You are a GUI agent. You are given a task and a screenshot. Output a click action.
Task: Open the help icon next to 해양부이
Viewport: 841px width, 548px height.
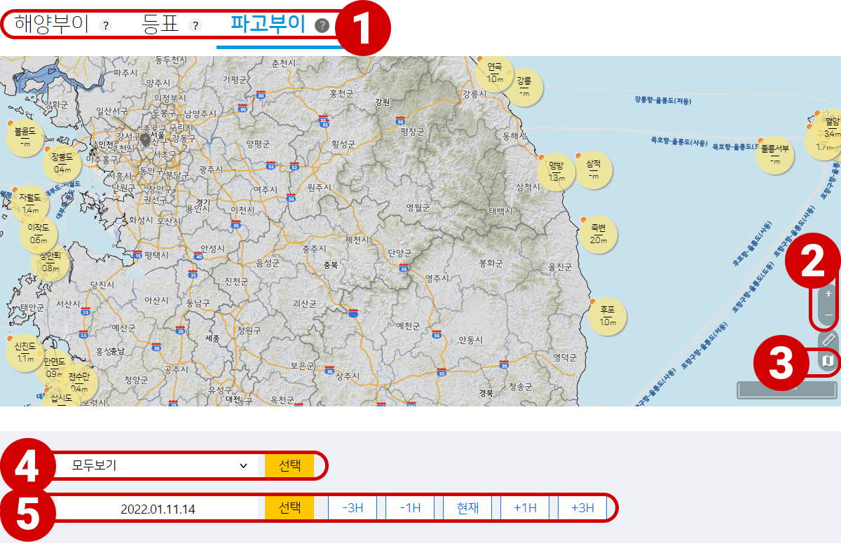tap(105, 25)
